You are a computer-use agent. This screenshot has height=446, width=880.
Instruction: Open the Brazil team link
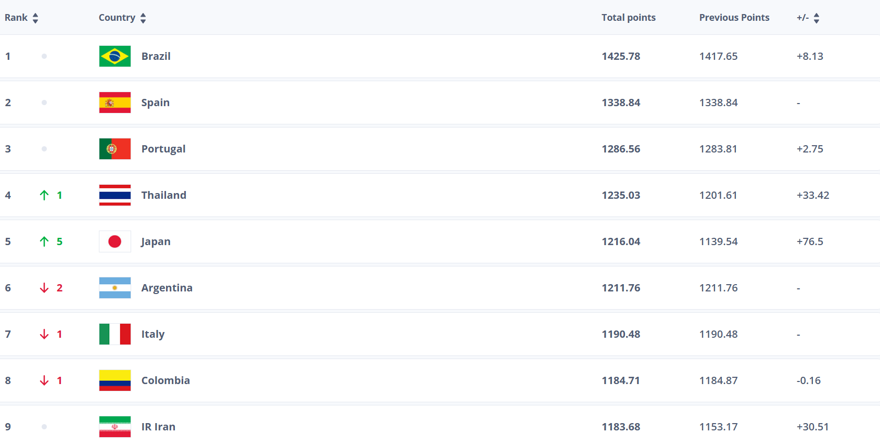[156, 56]
